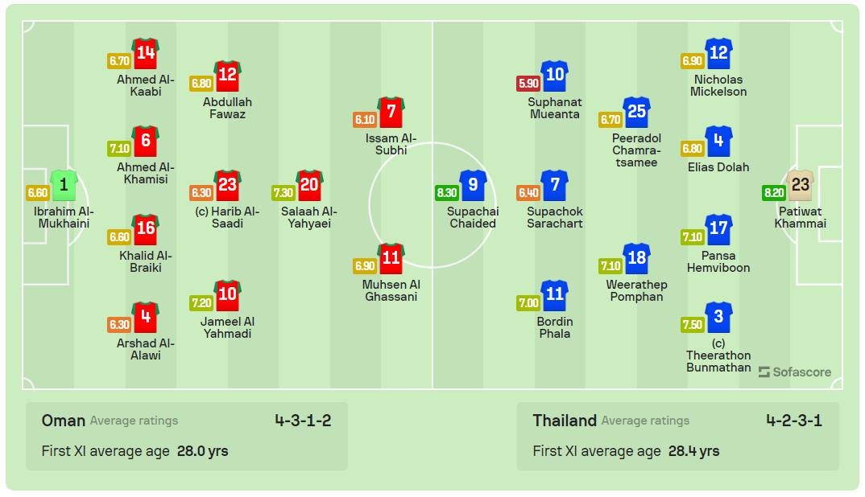Click Harib Al-Saadi's 6.30 rating badge

tap(201, 193)
